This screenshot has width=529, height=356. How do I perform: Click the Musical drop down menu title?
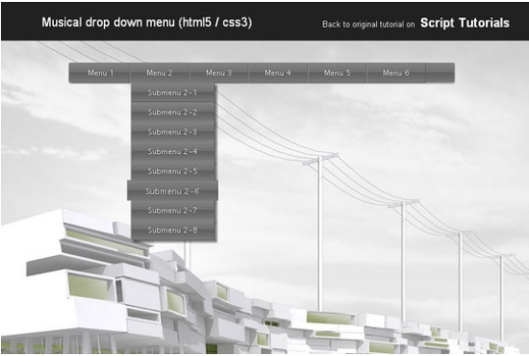[x=147, y=22]
